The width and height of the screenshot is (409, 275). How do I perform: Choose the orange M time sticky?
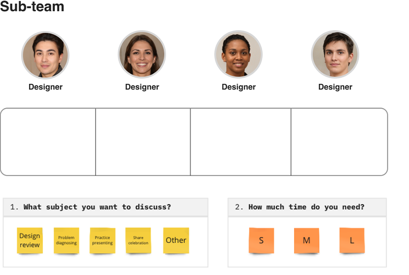307,241
